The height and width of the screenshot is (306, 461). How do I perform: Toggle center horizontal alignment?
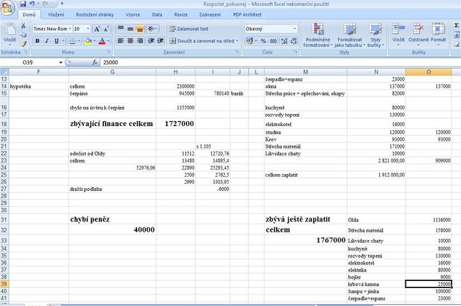[131, 41]
